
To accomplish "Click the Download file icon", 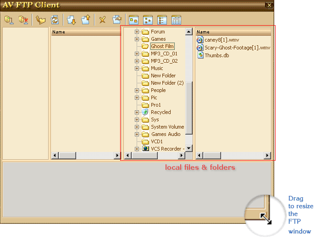I will pyautogui.click(x=71, y=20).
